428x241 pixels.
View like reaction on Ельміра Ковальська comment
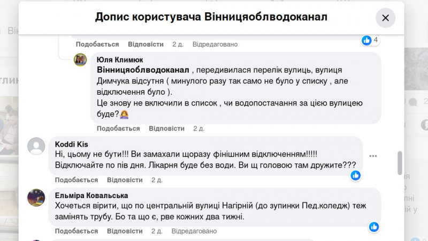[374, 227]
